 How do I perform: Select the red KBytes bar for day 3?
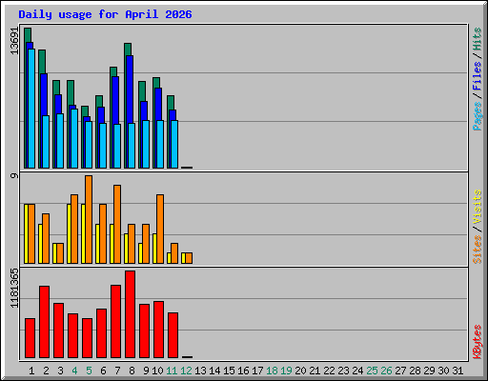click(58, 331)
